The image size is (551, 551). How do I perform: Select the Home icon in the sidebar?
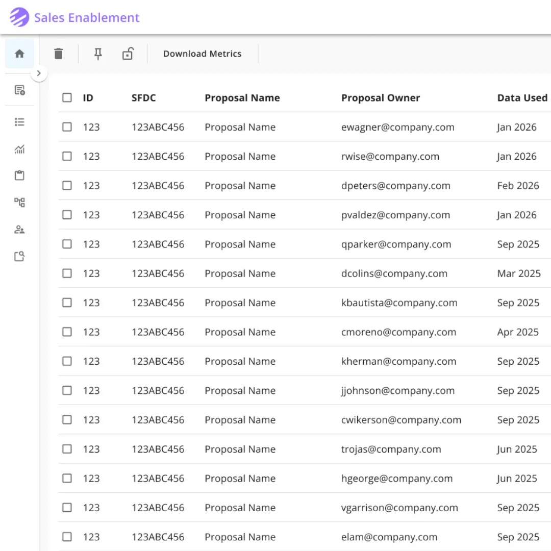pyautogui.click(x=19, y=53)
